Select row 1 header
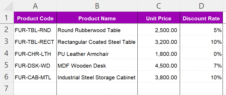The height and width of the screenshot is (95, 226). tap(7, 17)
